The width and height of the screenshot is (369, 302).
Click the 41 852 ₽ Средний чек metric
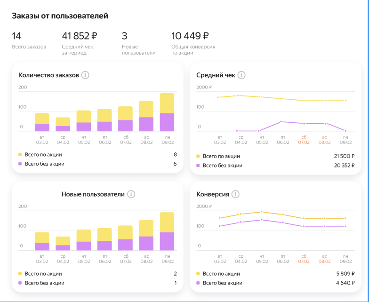(x=80, y=36)
